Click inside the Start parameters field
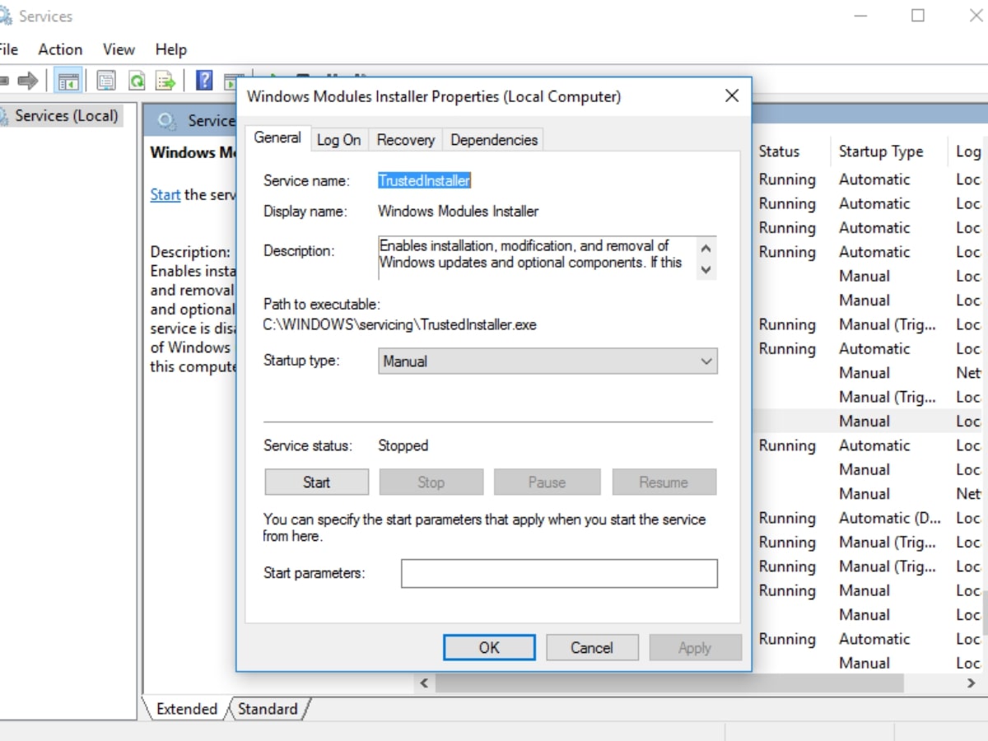 tap(558, 573)
